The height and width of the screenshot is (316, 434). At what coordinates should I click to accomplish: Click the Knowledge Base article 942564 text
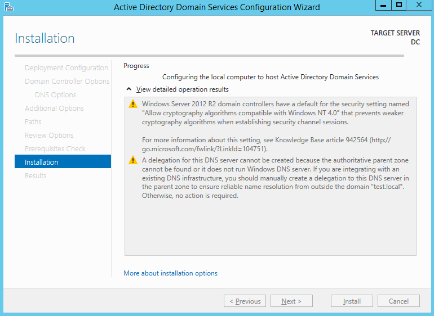[321, 140]
